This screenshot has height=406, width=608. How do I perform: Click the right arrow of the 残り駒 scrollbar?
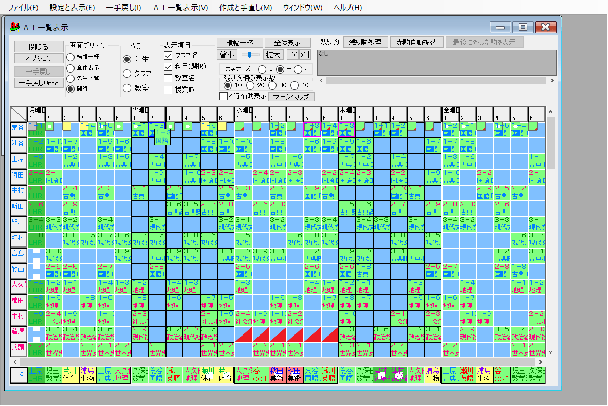point(552,80)
